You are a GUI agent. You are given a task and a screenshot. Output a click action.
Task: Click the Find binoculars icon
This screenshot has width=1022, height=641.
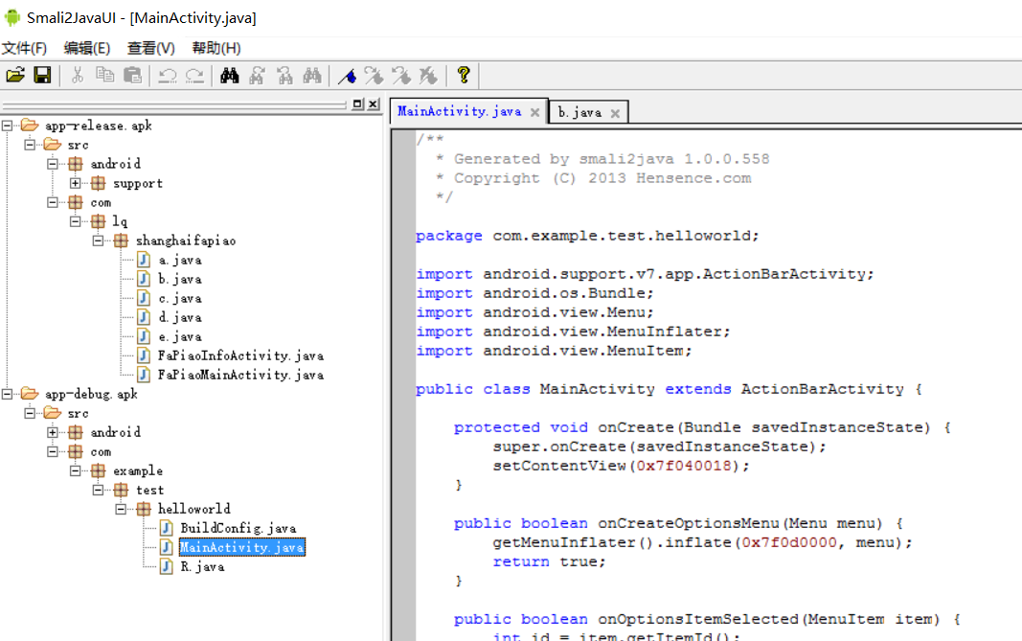coord(230,75)
